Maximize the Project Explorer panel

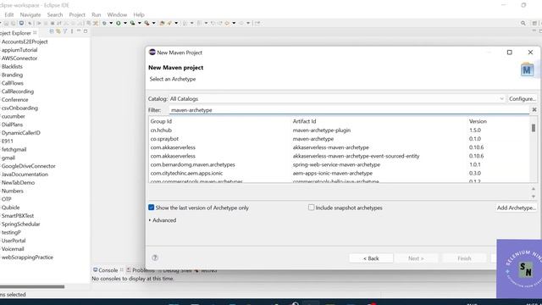click(86, 31)
